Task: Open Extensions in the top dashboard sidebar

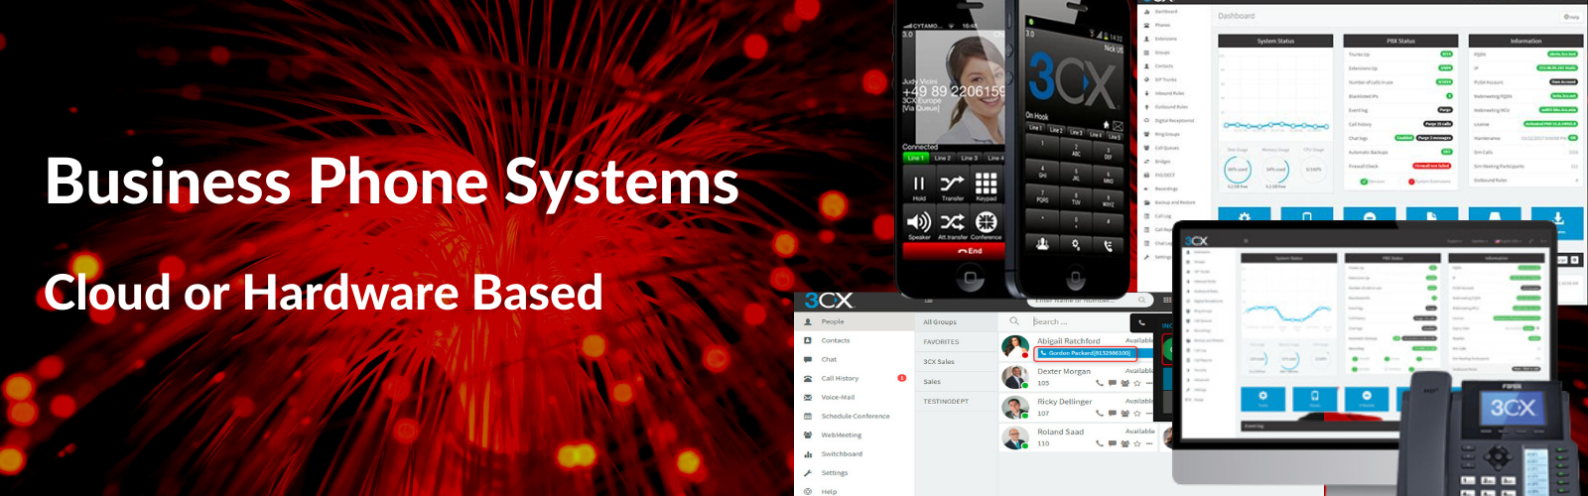Action: tap(1165, 39)
